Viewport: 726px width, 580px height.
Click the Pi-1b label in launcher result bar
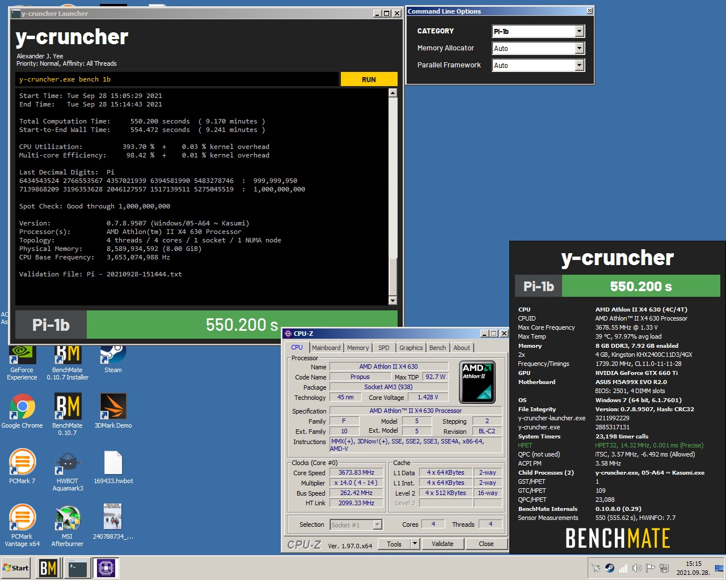(x=51, y=325)
